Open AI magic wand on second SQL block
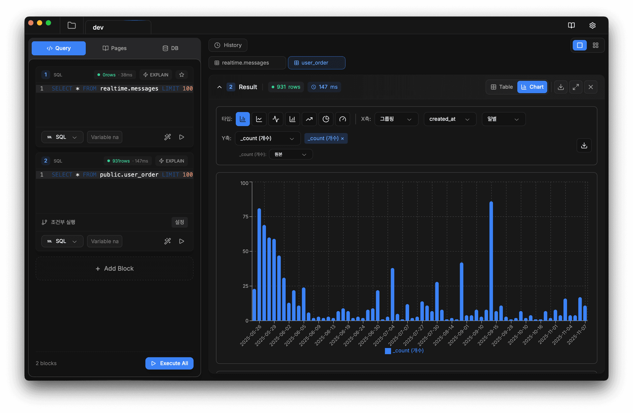The height and width of the screenshot is (413, 633). click(x=167, y=241)
